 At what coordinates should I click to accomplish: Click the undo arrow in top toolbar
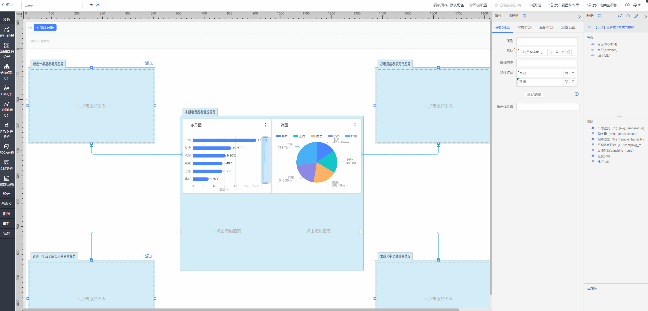coord(92,5)
